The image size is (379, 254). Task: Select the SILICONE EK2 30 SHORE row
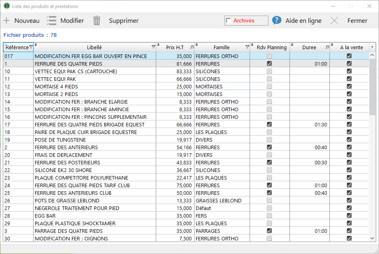point(186,170)
